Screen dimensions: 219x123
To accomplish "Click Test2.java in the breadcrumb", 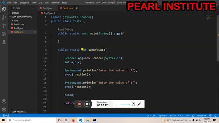I will tap(48, 13).
